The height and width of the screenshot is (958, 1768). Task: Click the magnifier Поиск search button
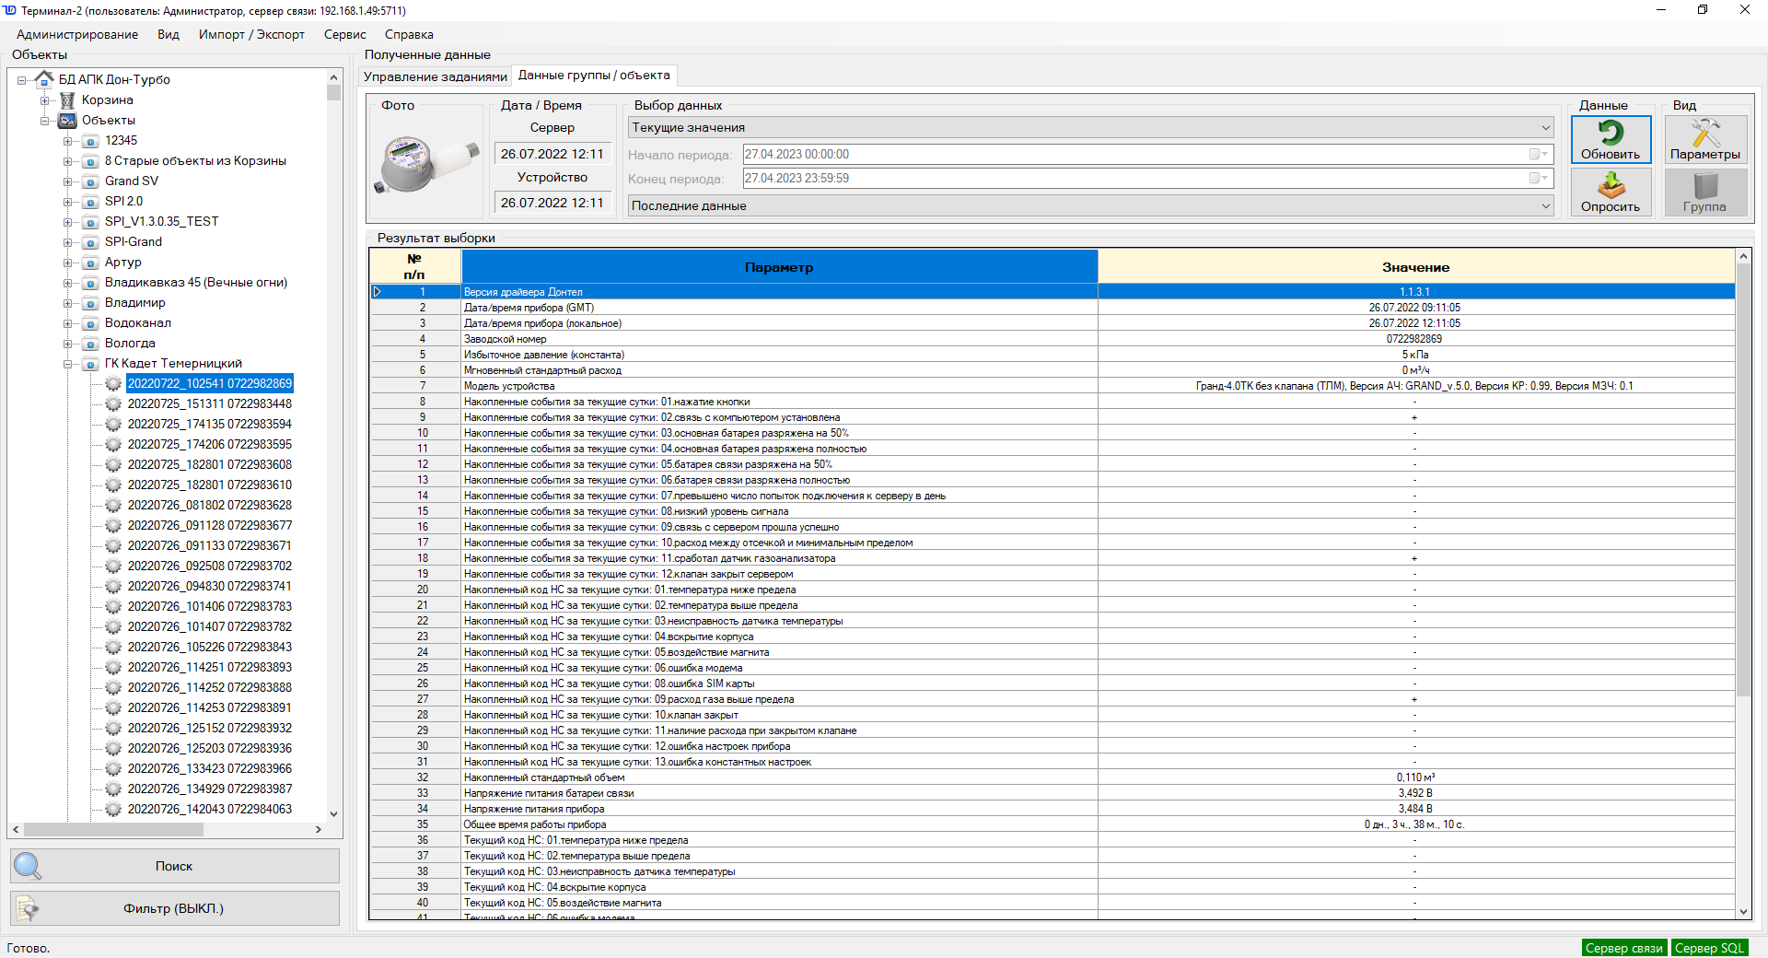click(174, 866)
